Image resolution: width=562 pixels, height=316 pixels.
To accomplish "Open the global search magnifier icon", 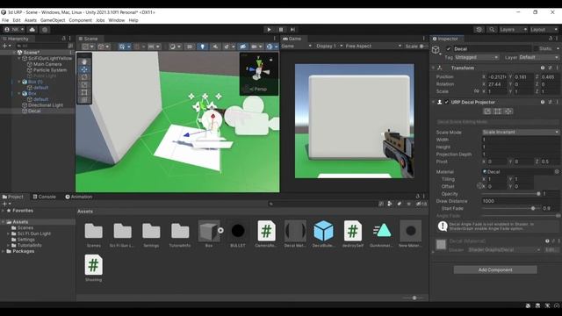I will pyautogui.click(x=492, y=30).
